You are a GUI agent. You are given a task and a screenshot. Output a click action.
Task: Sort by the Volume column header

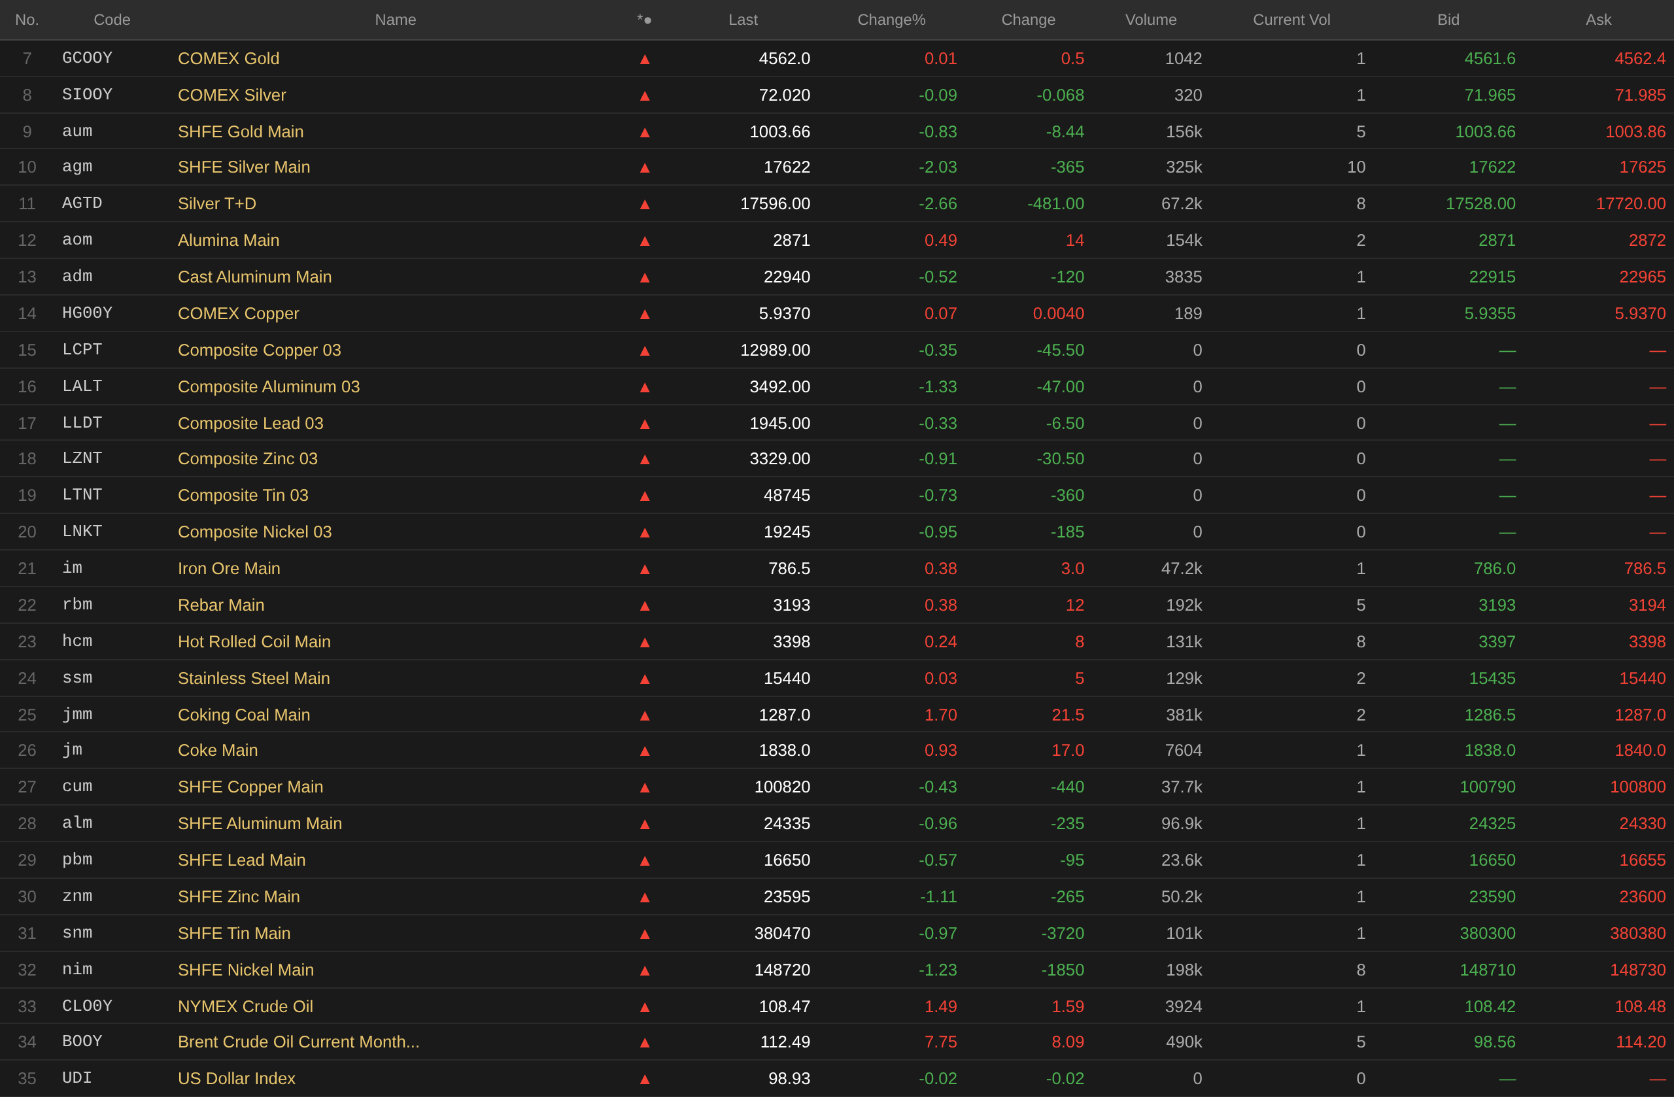1150,20
